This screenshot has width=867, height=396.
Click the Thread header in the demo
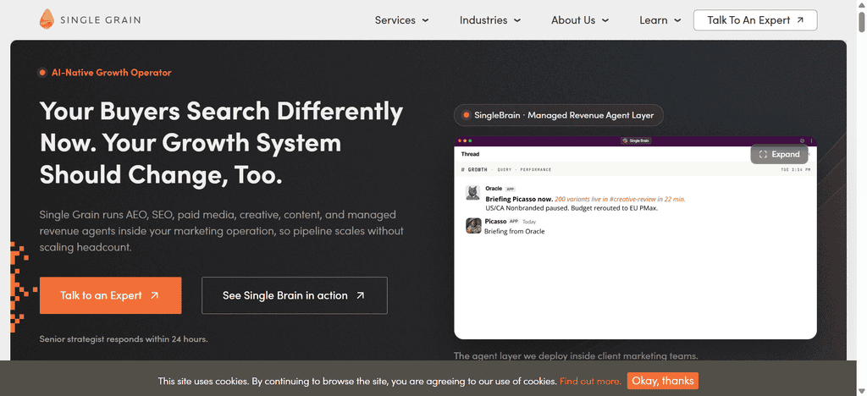[x=470, y=154]
